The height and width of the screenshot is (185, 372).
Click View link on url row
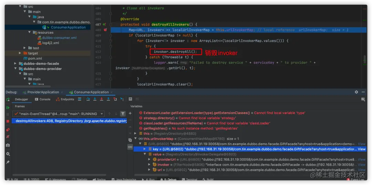click(362, 170)
